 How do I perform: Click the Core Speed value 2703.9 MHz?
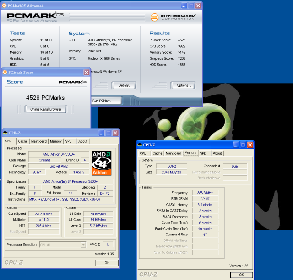[44, 214]
